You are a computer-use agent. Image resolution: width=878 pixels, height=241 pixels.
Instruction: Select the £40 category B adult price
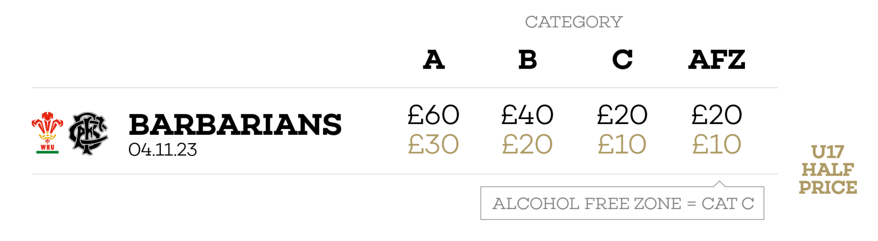point(527,115)
